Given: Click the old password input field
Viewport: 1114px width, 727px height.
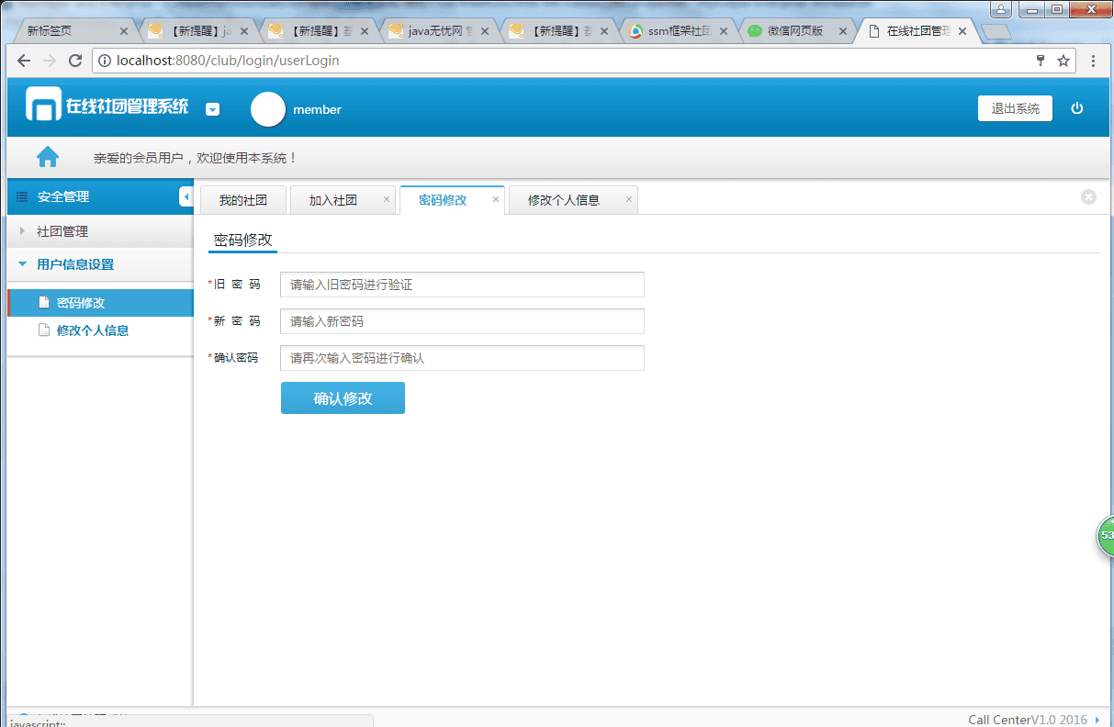Looking at the screenshot, I should [x=462, y=285].
